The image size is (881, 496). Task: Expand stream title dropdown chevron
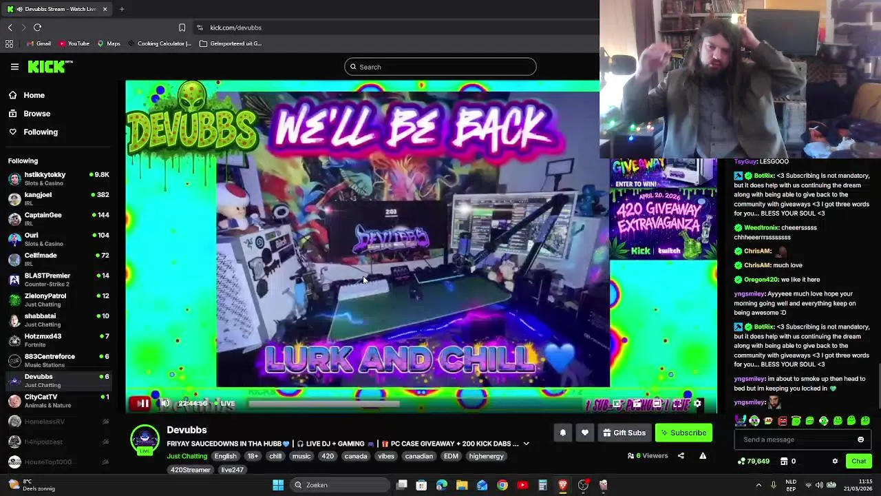(x=526, y=444)
